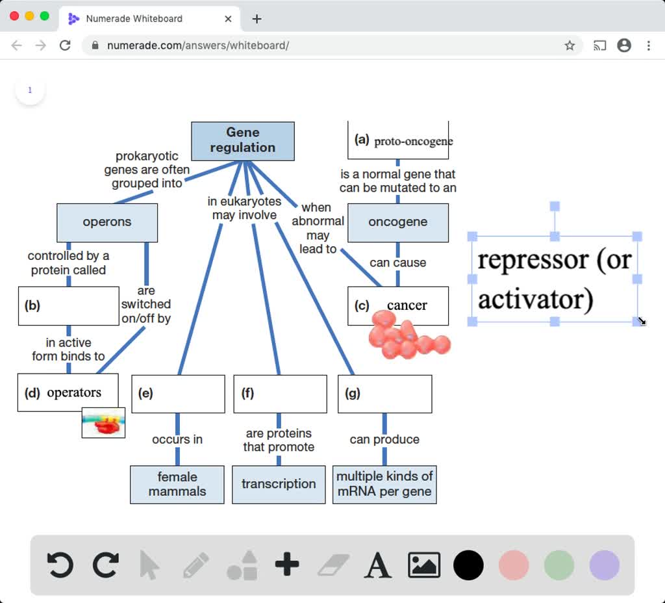This screenshot has height=603, width=665.
Task: Toggle the bookmark star for this page
Action: tap(570, 45)
